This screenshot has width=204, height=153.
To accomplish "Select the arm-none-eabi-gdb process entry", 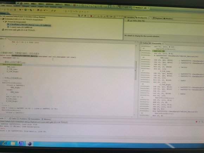I will [x=19, y=30].
